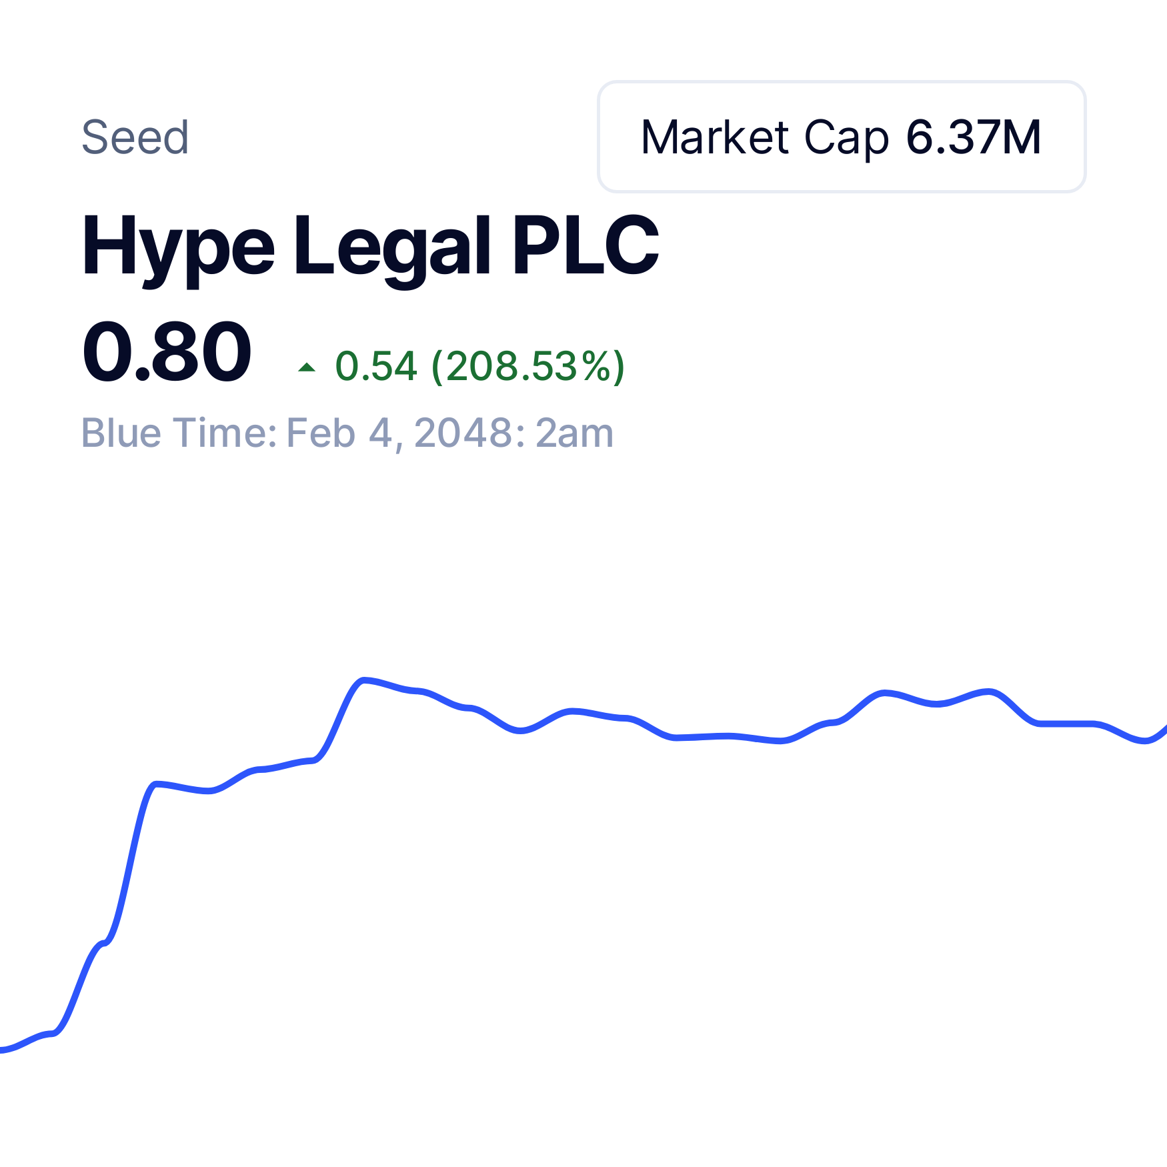Click the '2am' time in the timestamp
This screenshot has width=1167, height=1167.
pyautogui.click(x=574, y=433)
